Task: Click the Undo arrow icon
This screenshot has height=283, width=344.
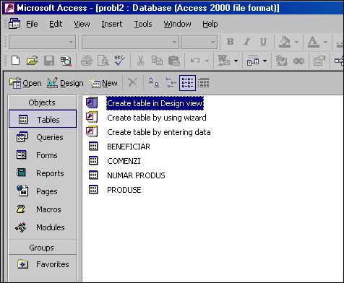Action: point(195,61)
